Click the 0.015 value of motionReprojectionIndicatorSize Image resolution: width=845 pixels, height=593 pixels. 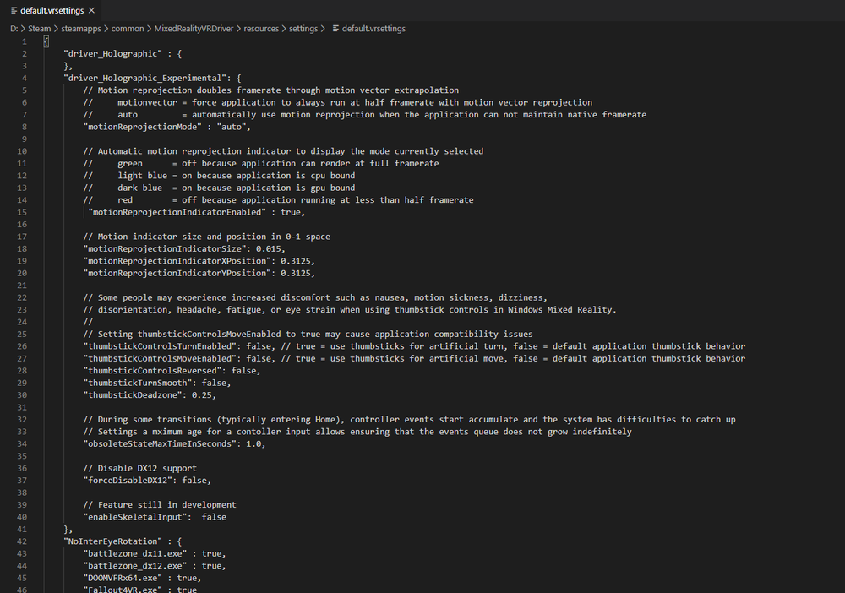tap(270, 249)
